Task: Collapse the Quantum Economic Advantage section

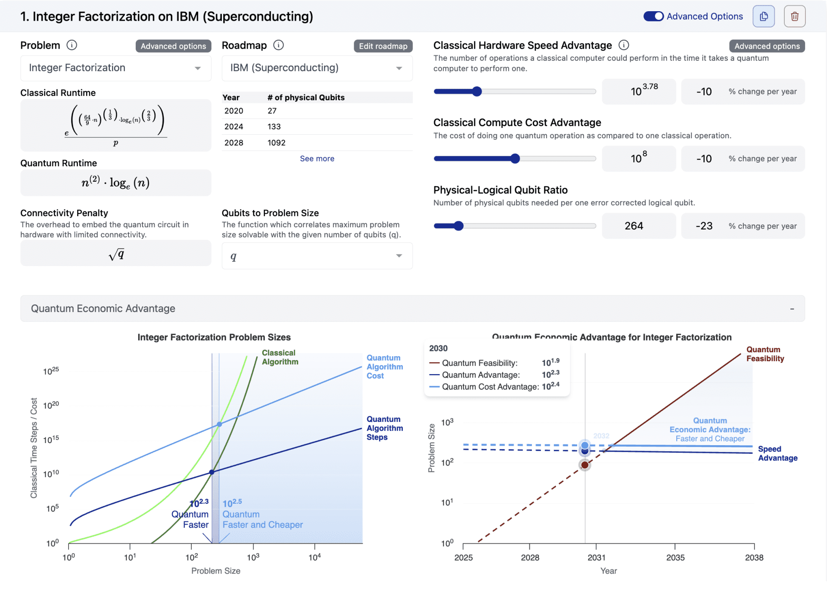Action: (791, 308)
